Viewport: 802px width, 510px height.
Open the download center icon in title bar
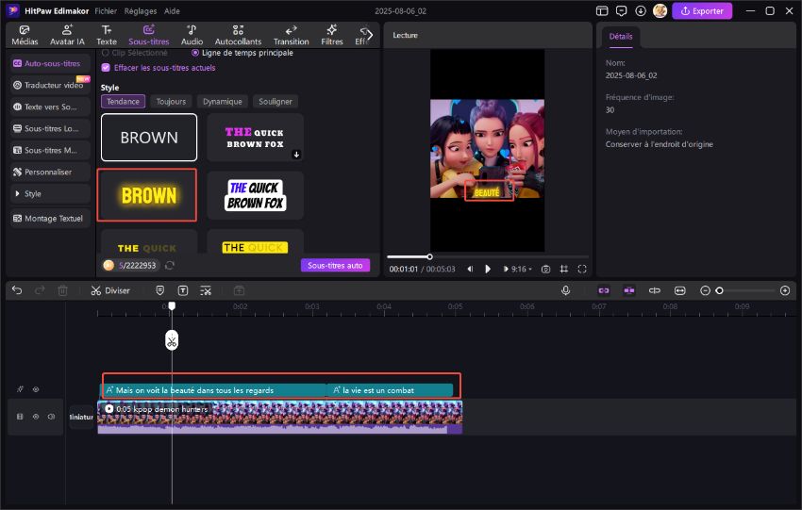[641, 10]
